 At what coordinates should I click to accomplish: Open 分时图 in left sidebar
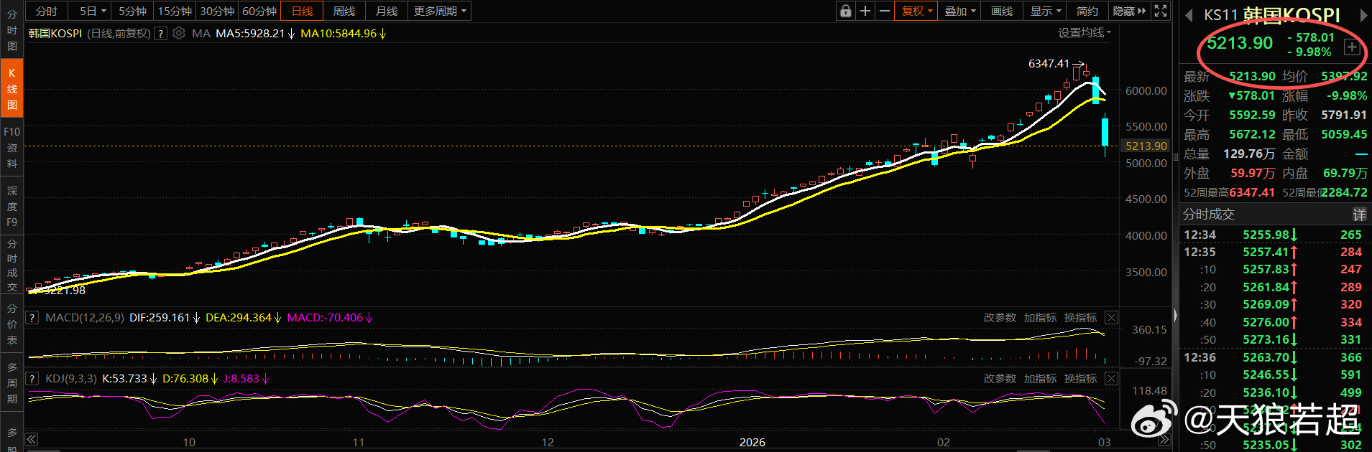[11, 30]
